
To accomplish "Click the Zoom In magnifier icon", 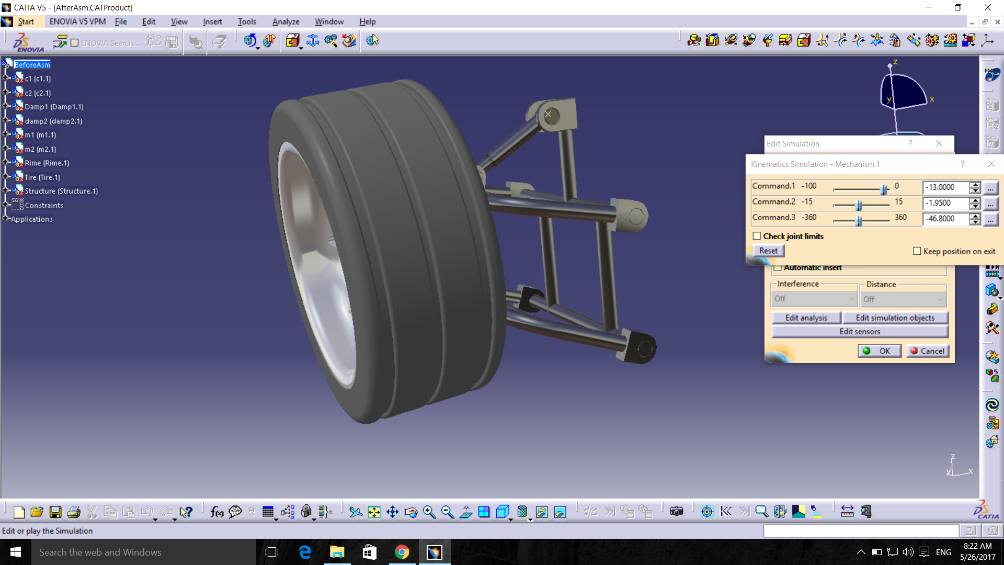I will (429, 512).
